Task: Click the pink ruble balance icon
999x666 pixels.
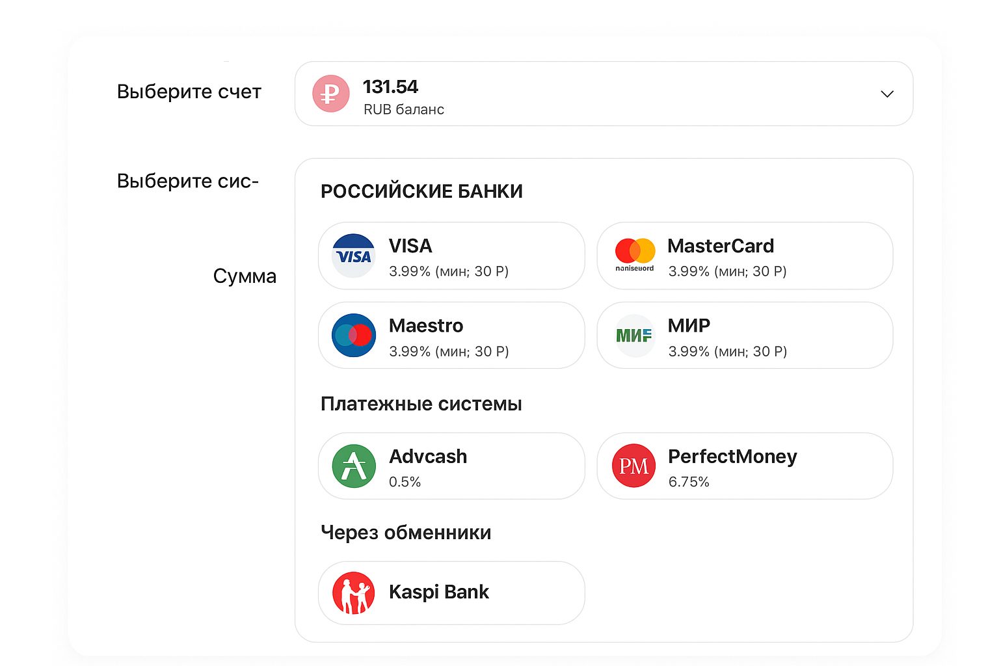Action: pos(330,94)
